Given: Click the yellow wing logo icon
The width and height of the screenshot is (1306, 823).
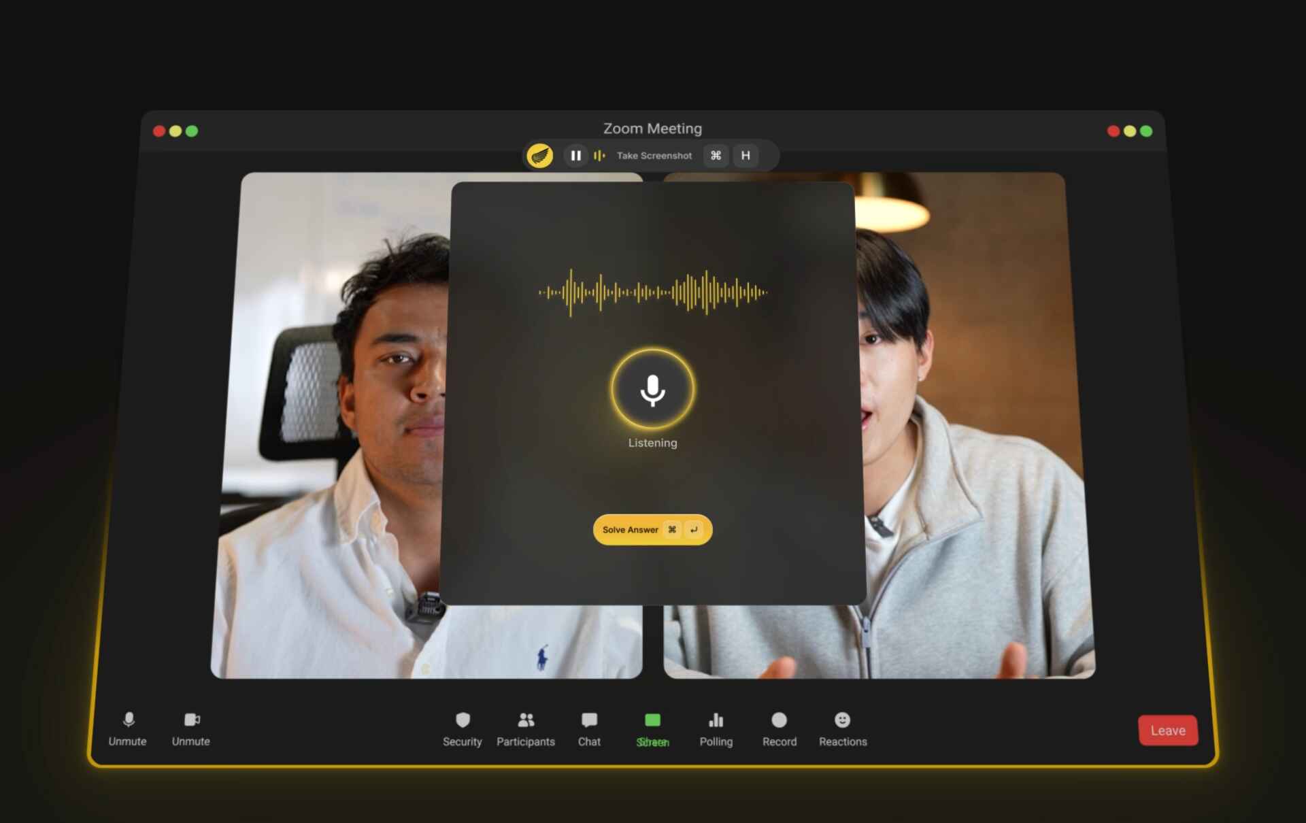Looking at the screenshot, I should coord(540,156).
